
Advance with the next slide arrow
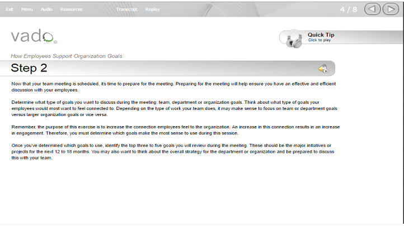pyautogui.click(x=391, y=9)
